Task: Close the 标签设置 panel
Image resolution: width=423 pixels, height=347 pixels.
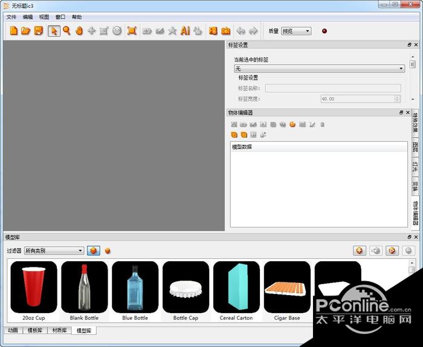Action: point(416,45)
